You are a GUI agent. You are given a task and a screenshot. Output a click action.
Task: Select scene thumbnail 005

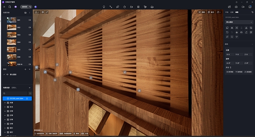pyautogui.click(x=11, y=49)
